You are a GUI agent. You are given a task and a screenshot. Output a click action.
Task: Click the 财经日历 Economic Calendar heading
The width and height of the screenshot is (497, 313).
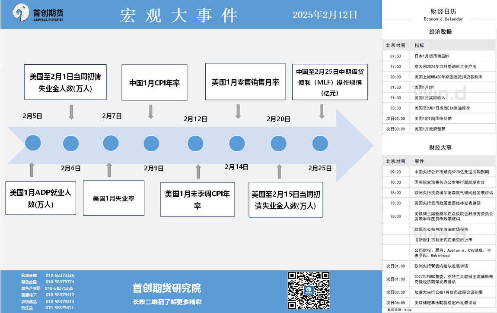click(x=443, y=15)
